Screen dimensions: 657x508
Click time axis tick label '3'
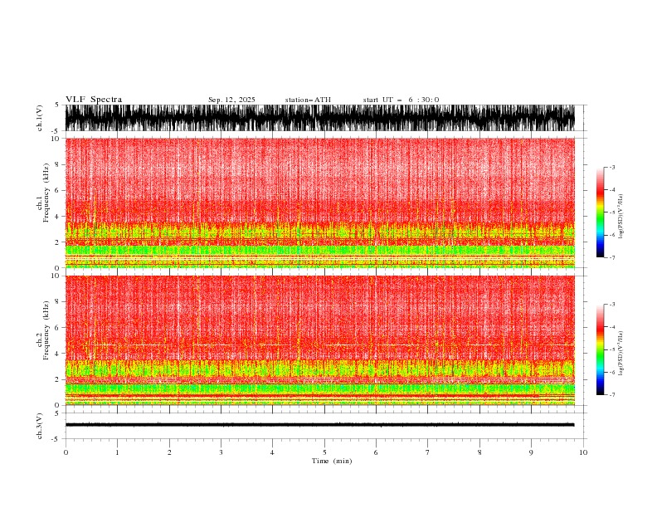point(221,452)
